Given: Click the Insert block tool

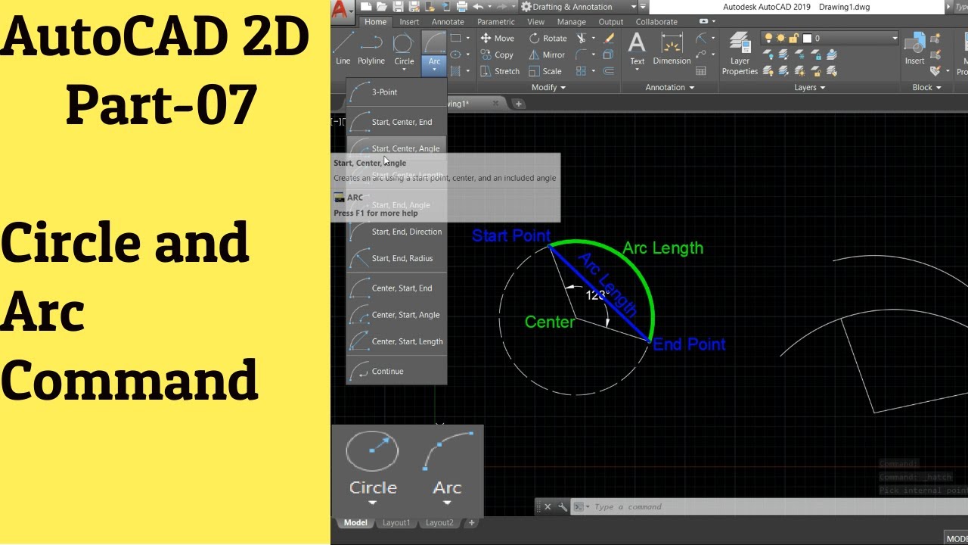Looking at the screenshot, I should coord(915,48).
